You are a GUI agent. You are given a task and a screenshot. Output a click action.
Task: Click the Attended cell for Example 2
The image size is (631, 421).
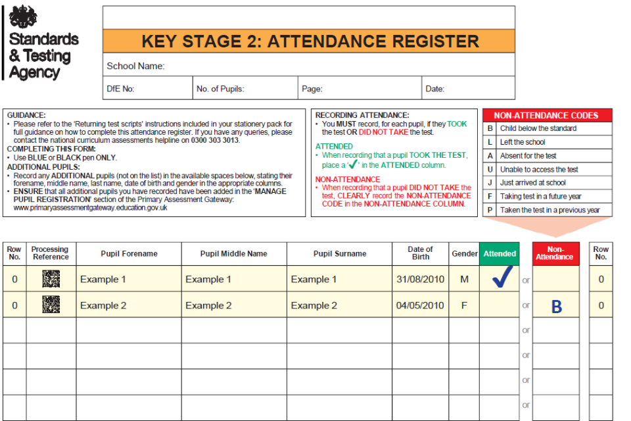pos(500,305)
